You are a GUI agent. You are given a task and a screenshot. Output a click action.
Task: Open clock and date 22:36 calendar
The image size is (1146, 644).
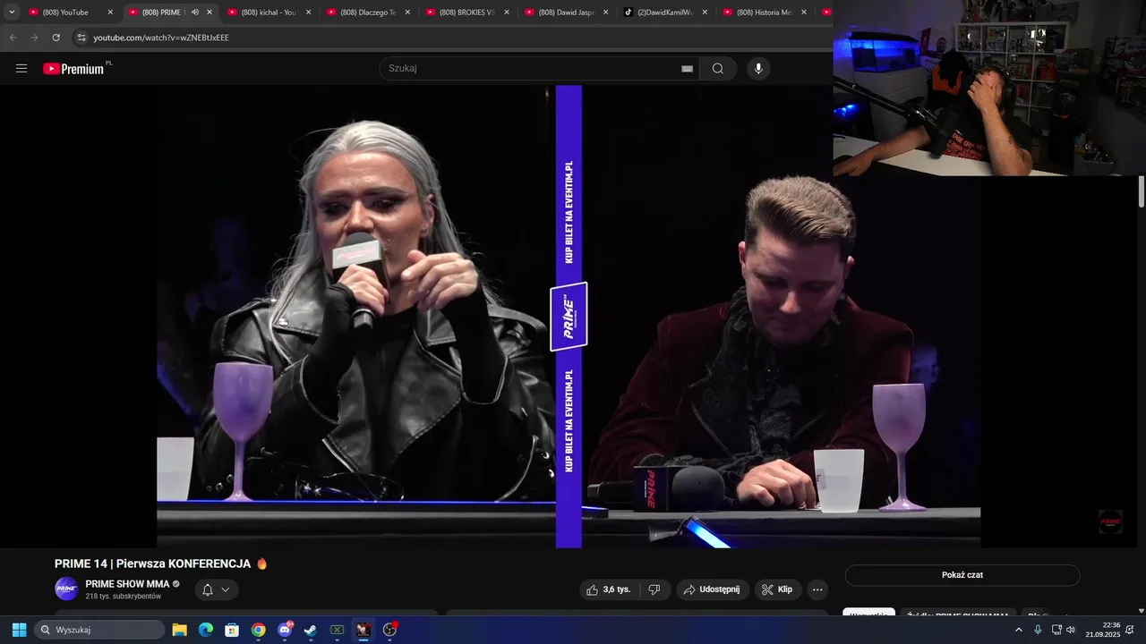[x=1103, y=630]
